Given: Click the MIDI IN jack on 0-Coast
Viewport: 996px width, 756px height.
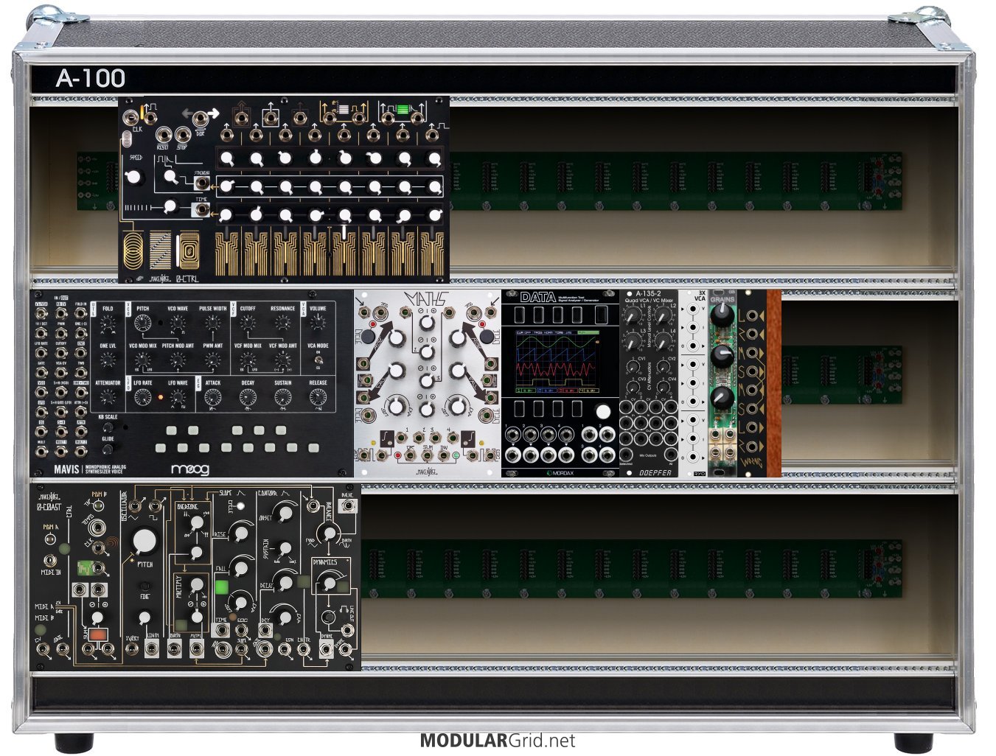Looking at the screenshot, I should pos(50,560).
